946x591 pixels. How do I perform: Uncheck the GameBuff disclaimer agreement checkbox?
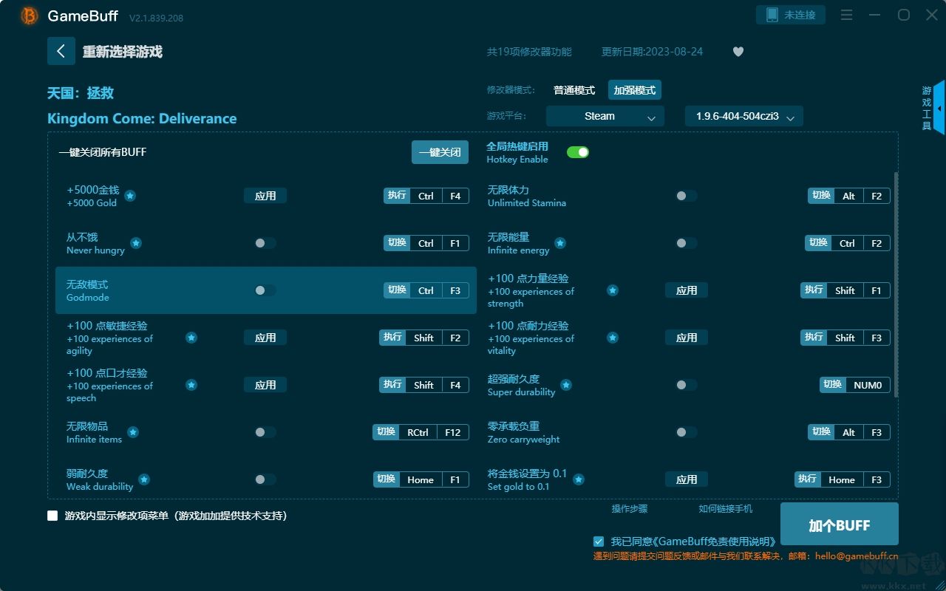point(599,542)
